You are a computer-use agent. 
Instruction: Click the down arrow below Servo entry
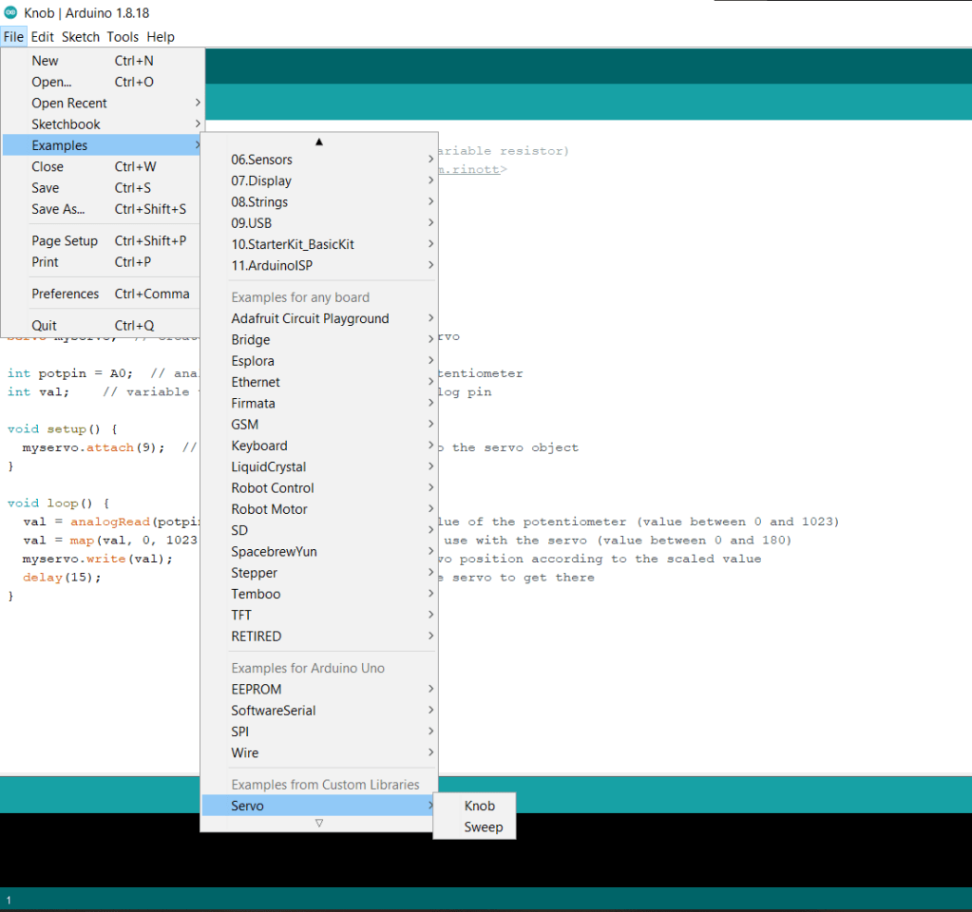(x=319, y=824)
